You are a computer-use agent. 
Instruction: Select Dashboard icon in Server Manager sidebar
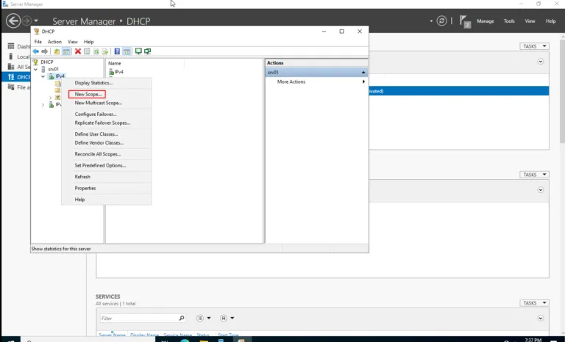coord(11,46)
